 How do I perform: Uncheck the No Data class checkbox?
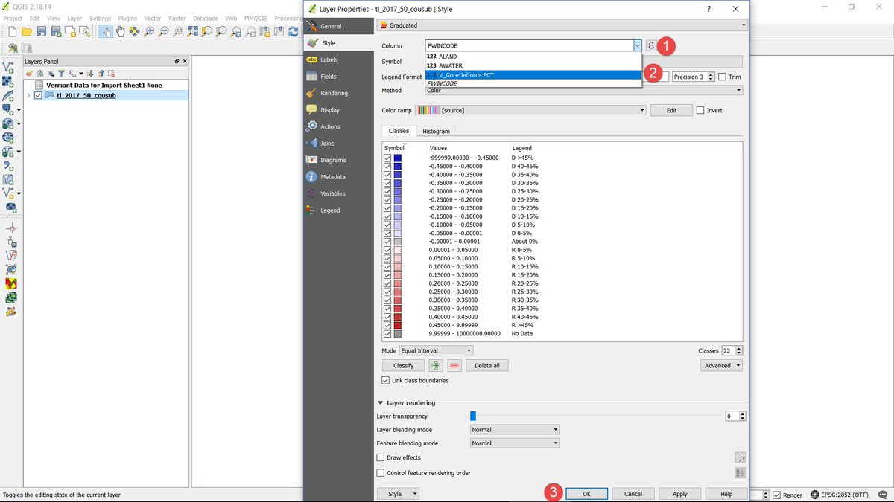click(387, 333)
